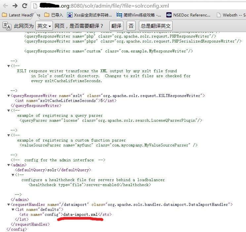Image resolution: width=246 pixels, height=232 pixels.
Task: Open the Xss安全测试字符转 bookmark
Action: click(x=89, y=15)
